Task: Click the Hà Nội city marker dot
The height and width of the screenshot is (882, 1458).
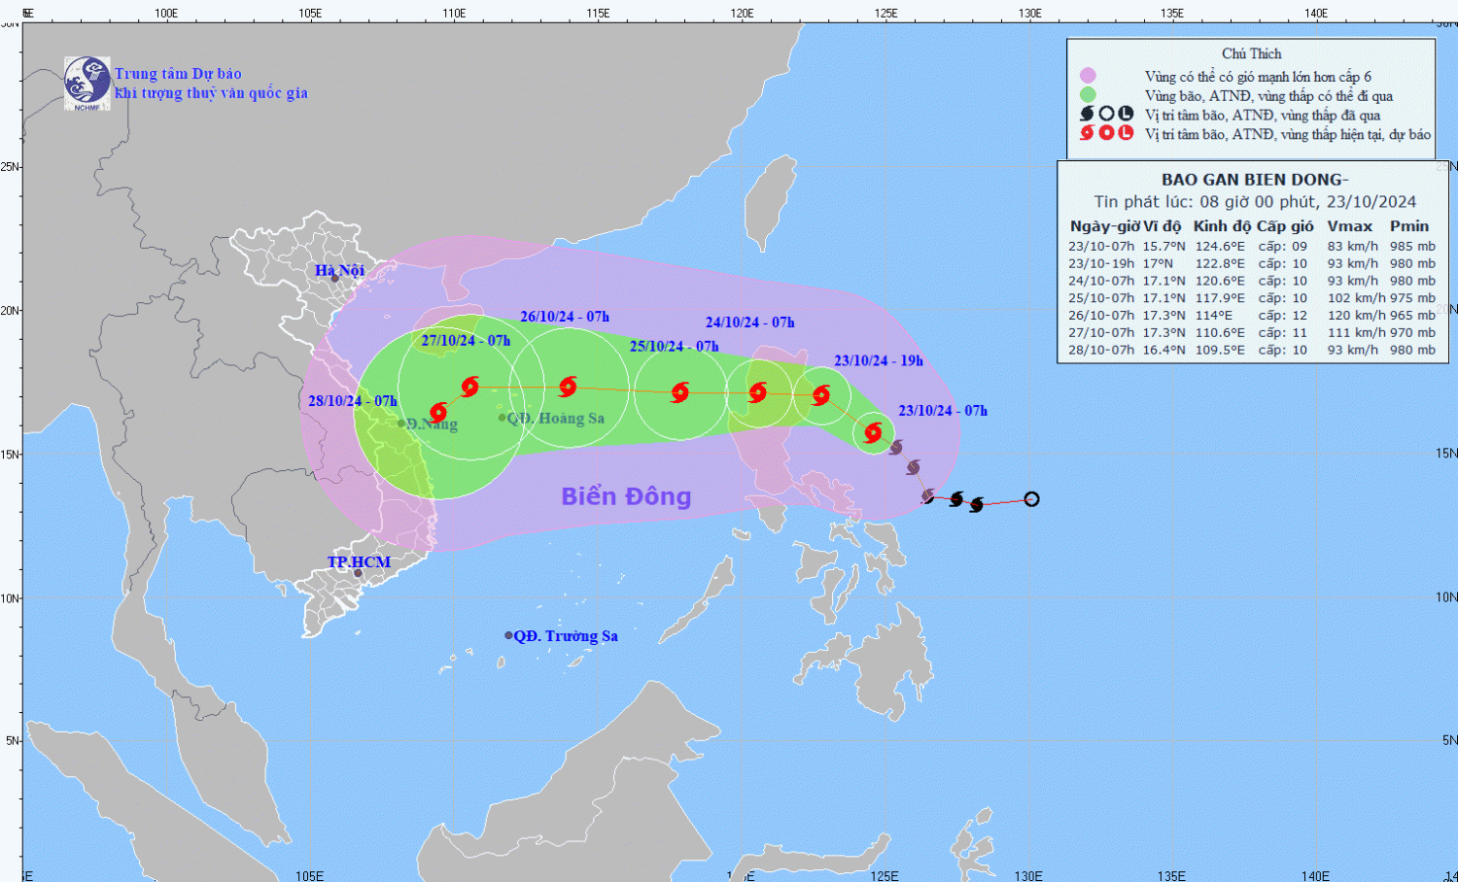Action: (335, 279)
